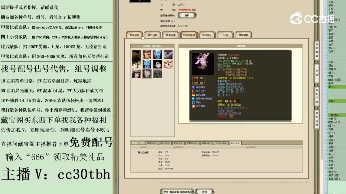This screenshot has height=194, width=346.
Task: Switch to the 属性抗性 tab
Action: coord(152,35)
